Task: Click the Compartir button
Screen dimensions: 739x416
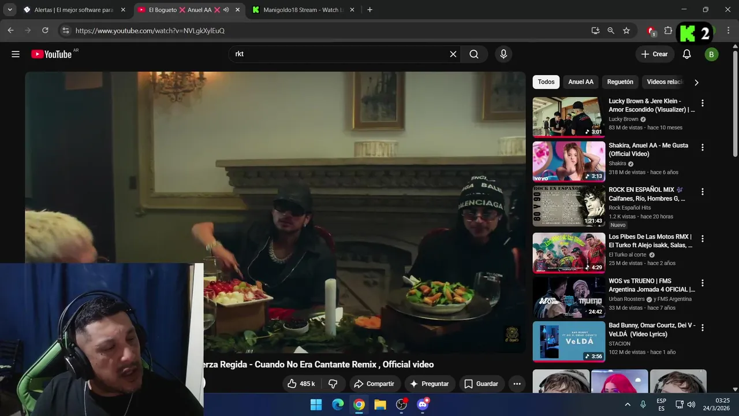Action: (374, 384)
